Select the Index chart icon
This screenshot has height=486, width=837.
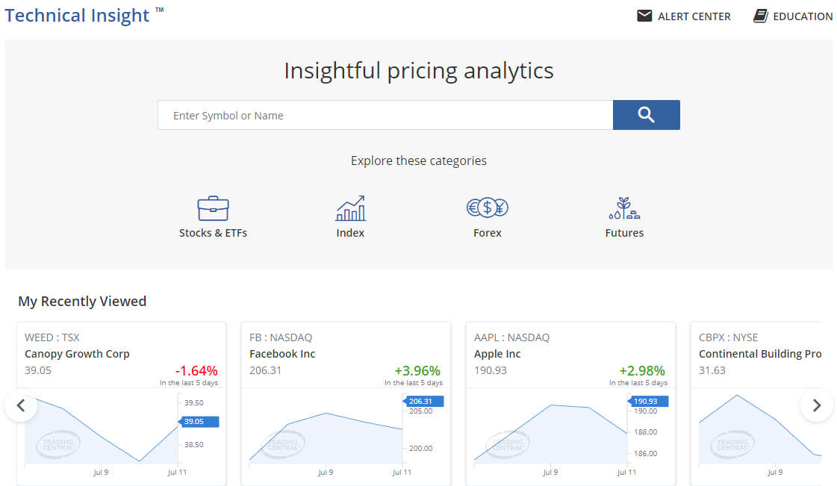coord(350,208)
